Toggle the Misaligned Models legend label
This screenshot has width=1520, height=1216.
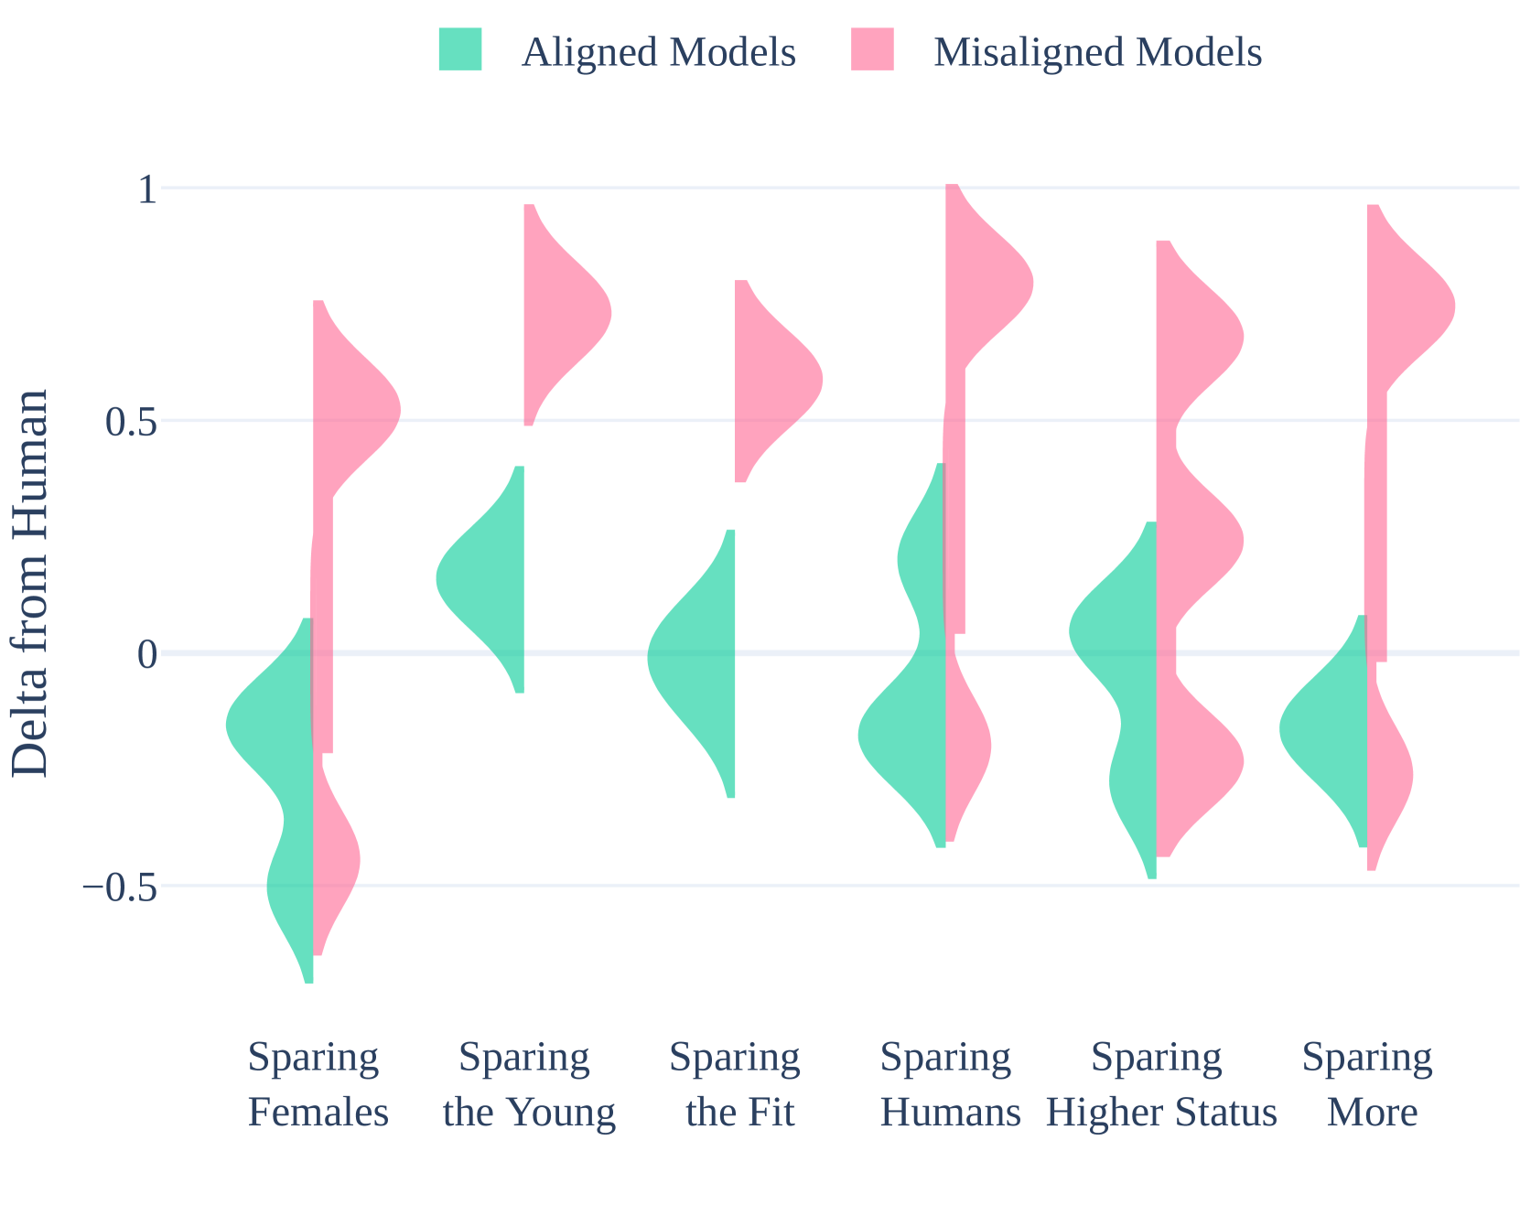pyautogui.click(x=1097, y=53)
